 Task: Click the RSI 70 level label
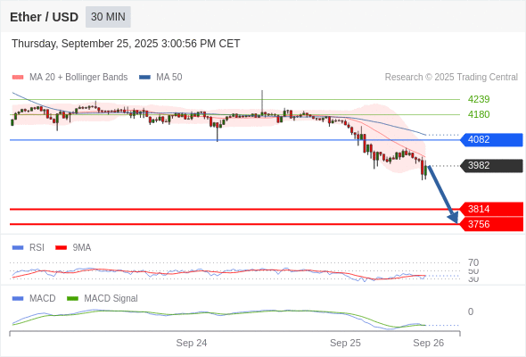pos(473,262)
